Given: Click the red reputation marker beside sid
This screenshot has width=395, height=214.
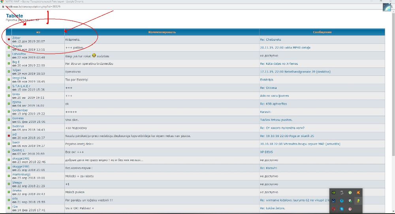Looking at the screenshot, I should (9, 136).
